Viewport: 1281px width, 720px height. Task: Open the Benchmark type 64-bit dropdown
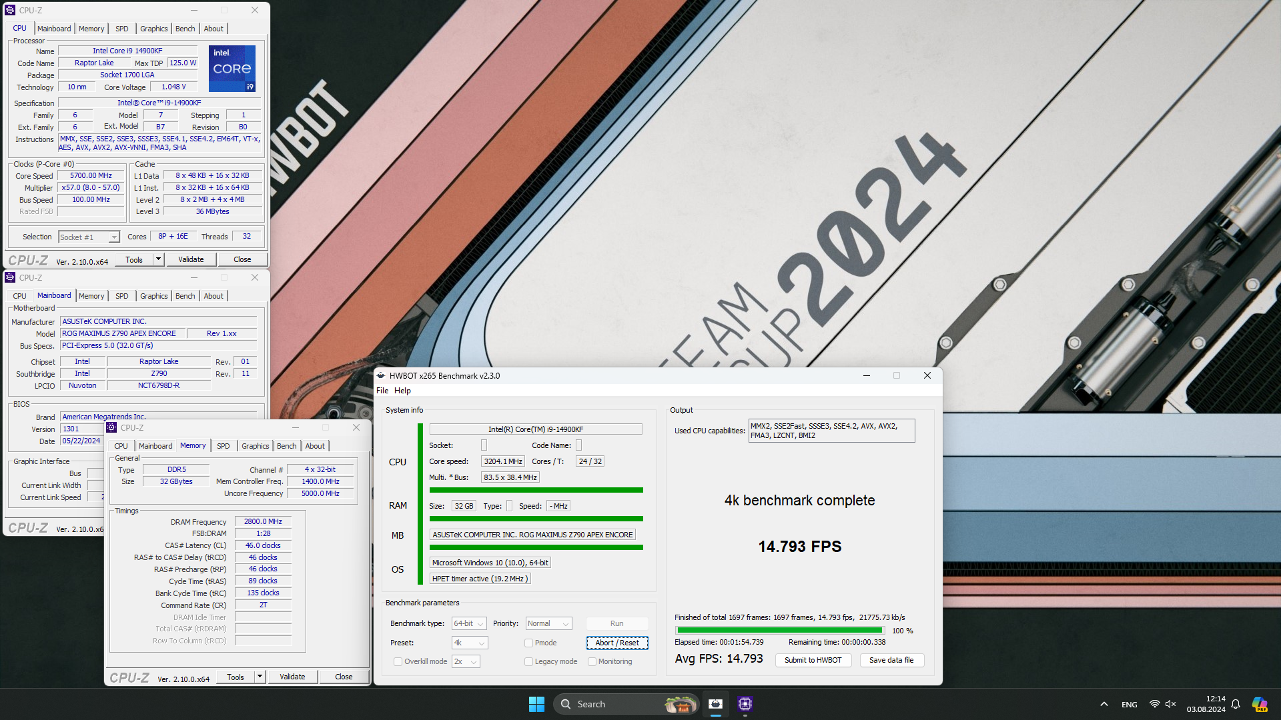[469, 623]
